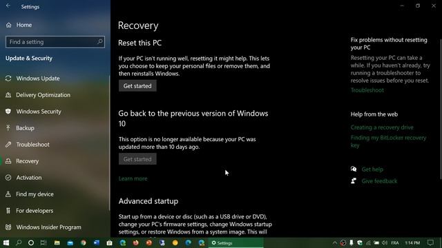The height and width of the screenshot is (248, 442).
Task: Open the clock showing 1:14 PM
Action: pos(412,242)
